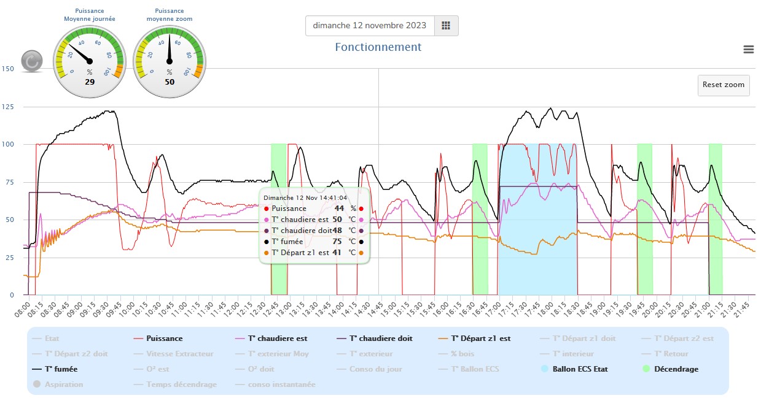
Task: Click the 14:41:04 tooltip box
Action: pyautogui.click(x=314, y=226)
